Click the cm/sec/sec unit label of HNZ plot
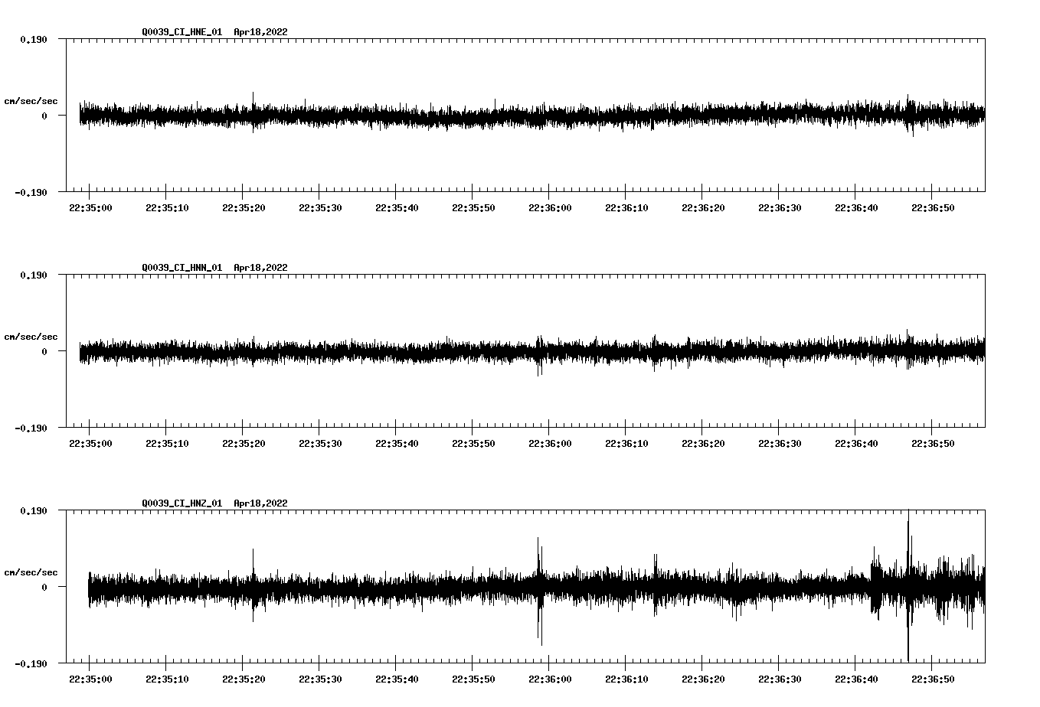 (x=31, y=572)
